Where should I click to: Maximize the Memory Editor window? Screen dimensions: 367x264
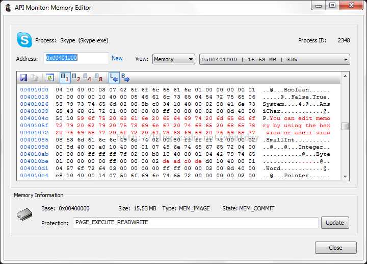coord(332,6)
